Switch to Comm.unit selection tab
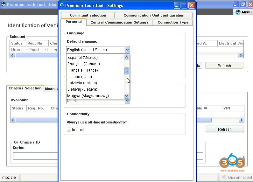Viewport: 253px width, 182px height. click(x=88, y=15)
